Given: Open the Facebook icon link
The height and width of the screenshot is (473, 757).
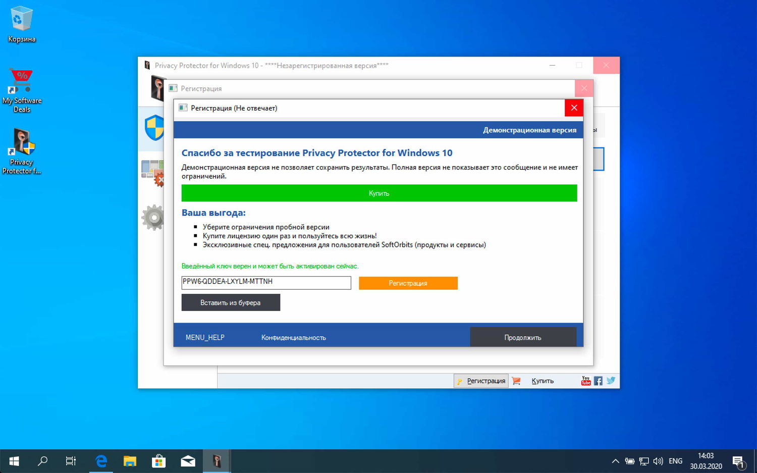Looking at the screenshot, I should [598, 381].
